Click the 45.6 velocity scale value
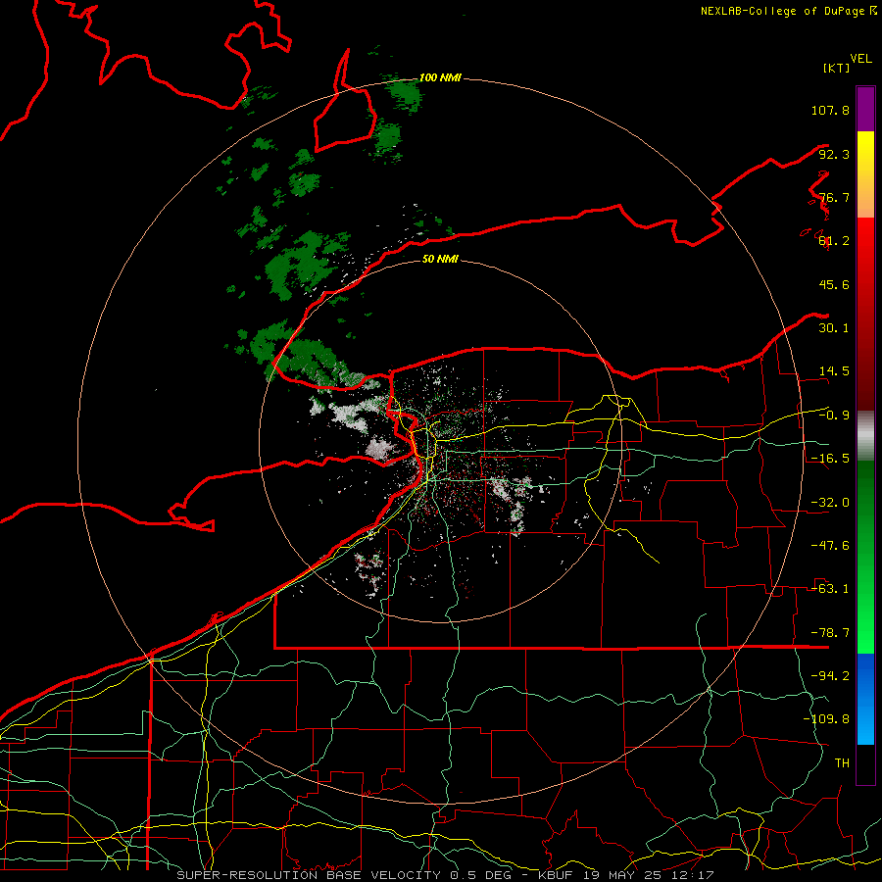Viewport: 882px width, 882px height. pos(834,284)
